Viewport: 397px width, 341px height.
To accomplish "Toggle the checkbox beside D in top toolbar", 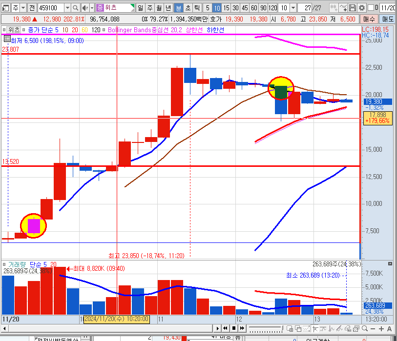I will click(371, 8).
